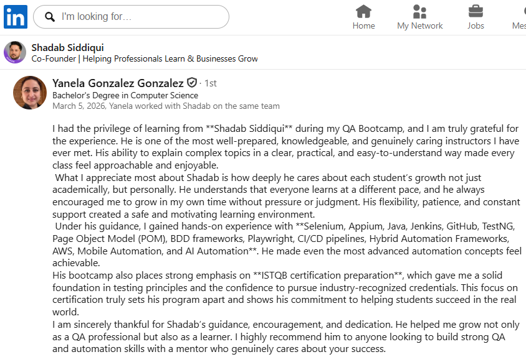
Task: Click "Bachelor's Degree in Computer Science" headline
Action: coord(125,95)
